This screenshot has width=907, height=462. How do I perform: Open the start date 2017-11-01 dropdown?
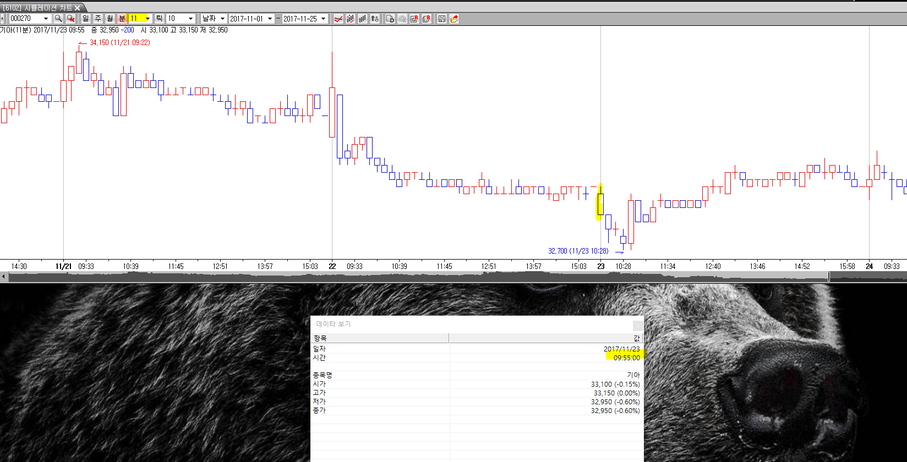click(270, 19)
